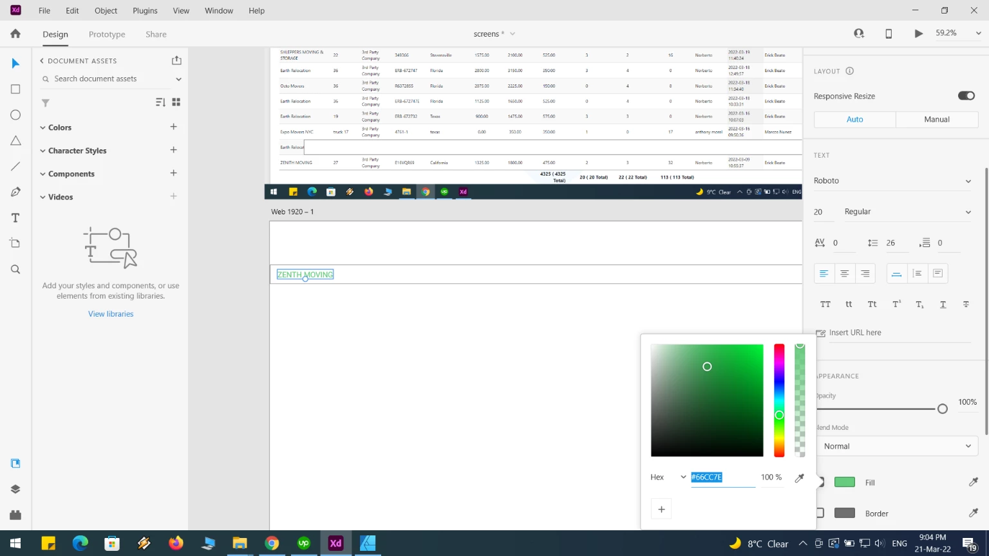Add a new component asset
The width and height of the screenshot is (989, 556).
173,173
